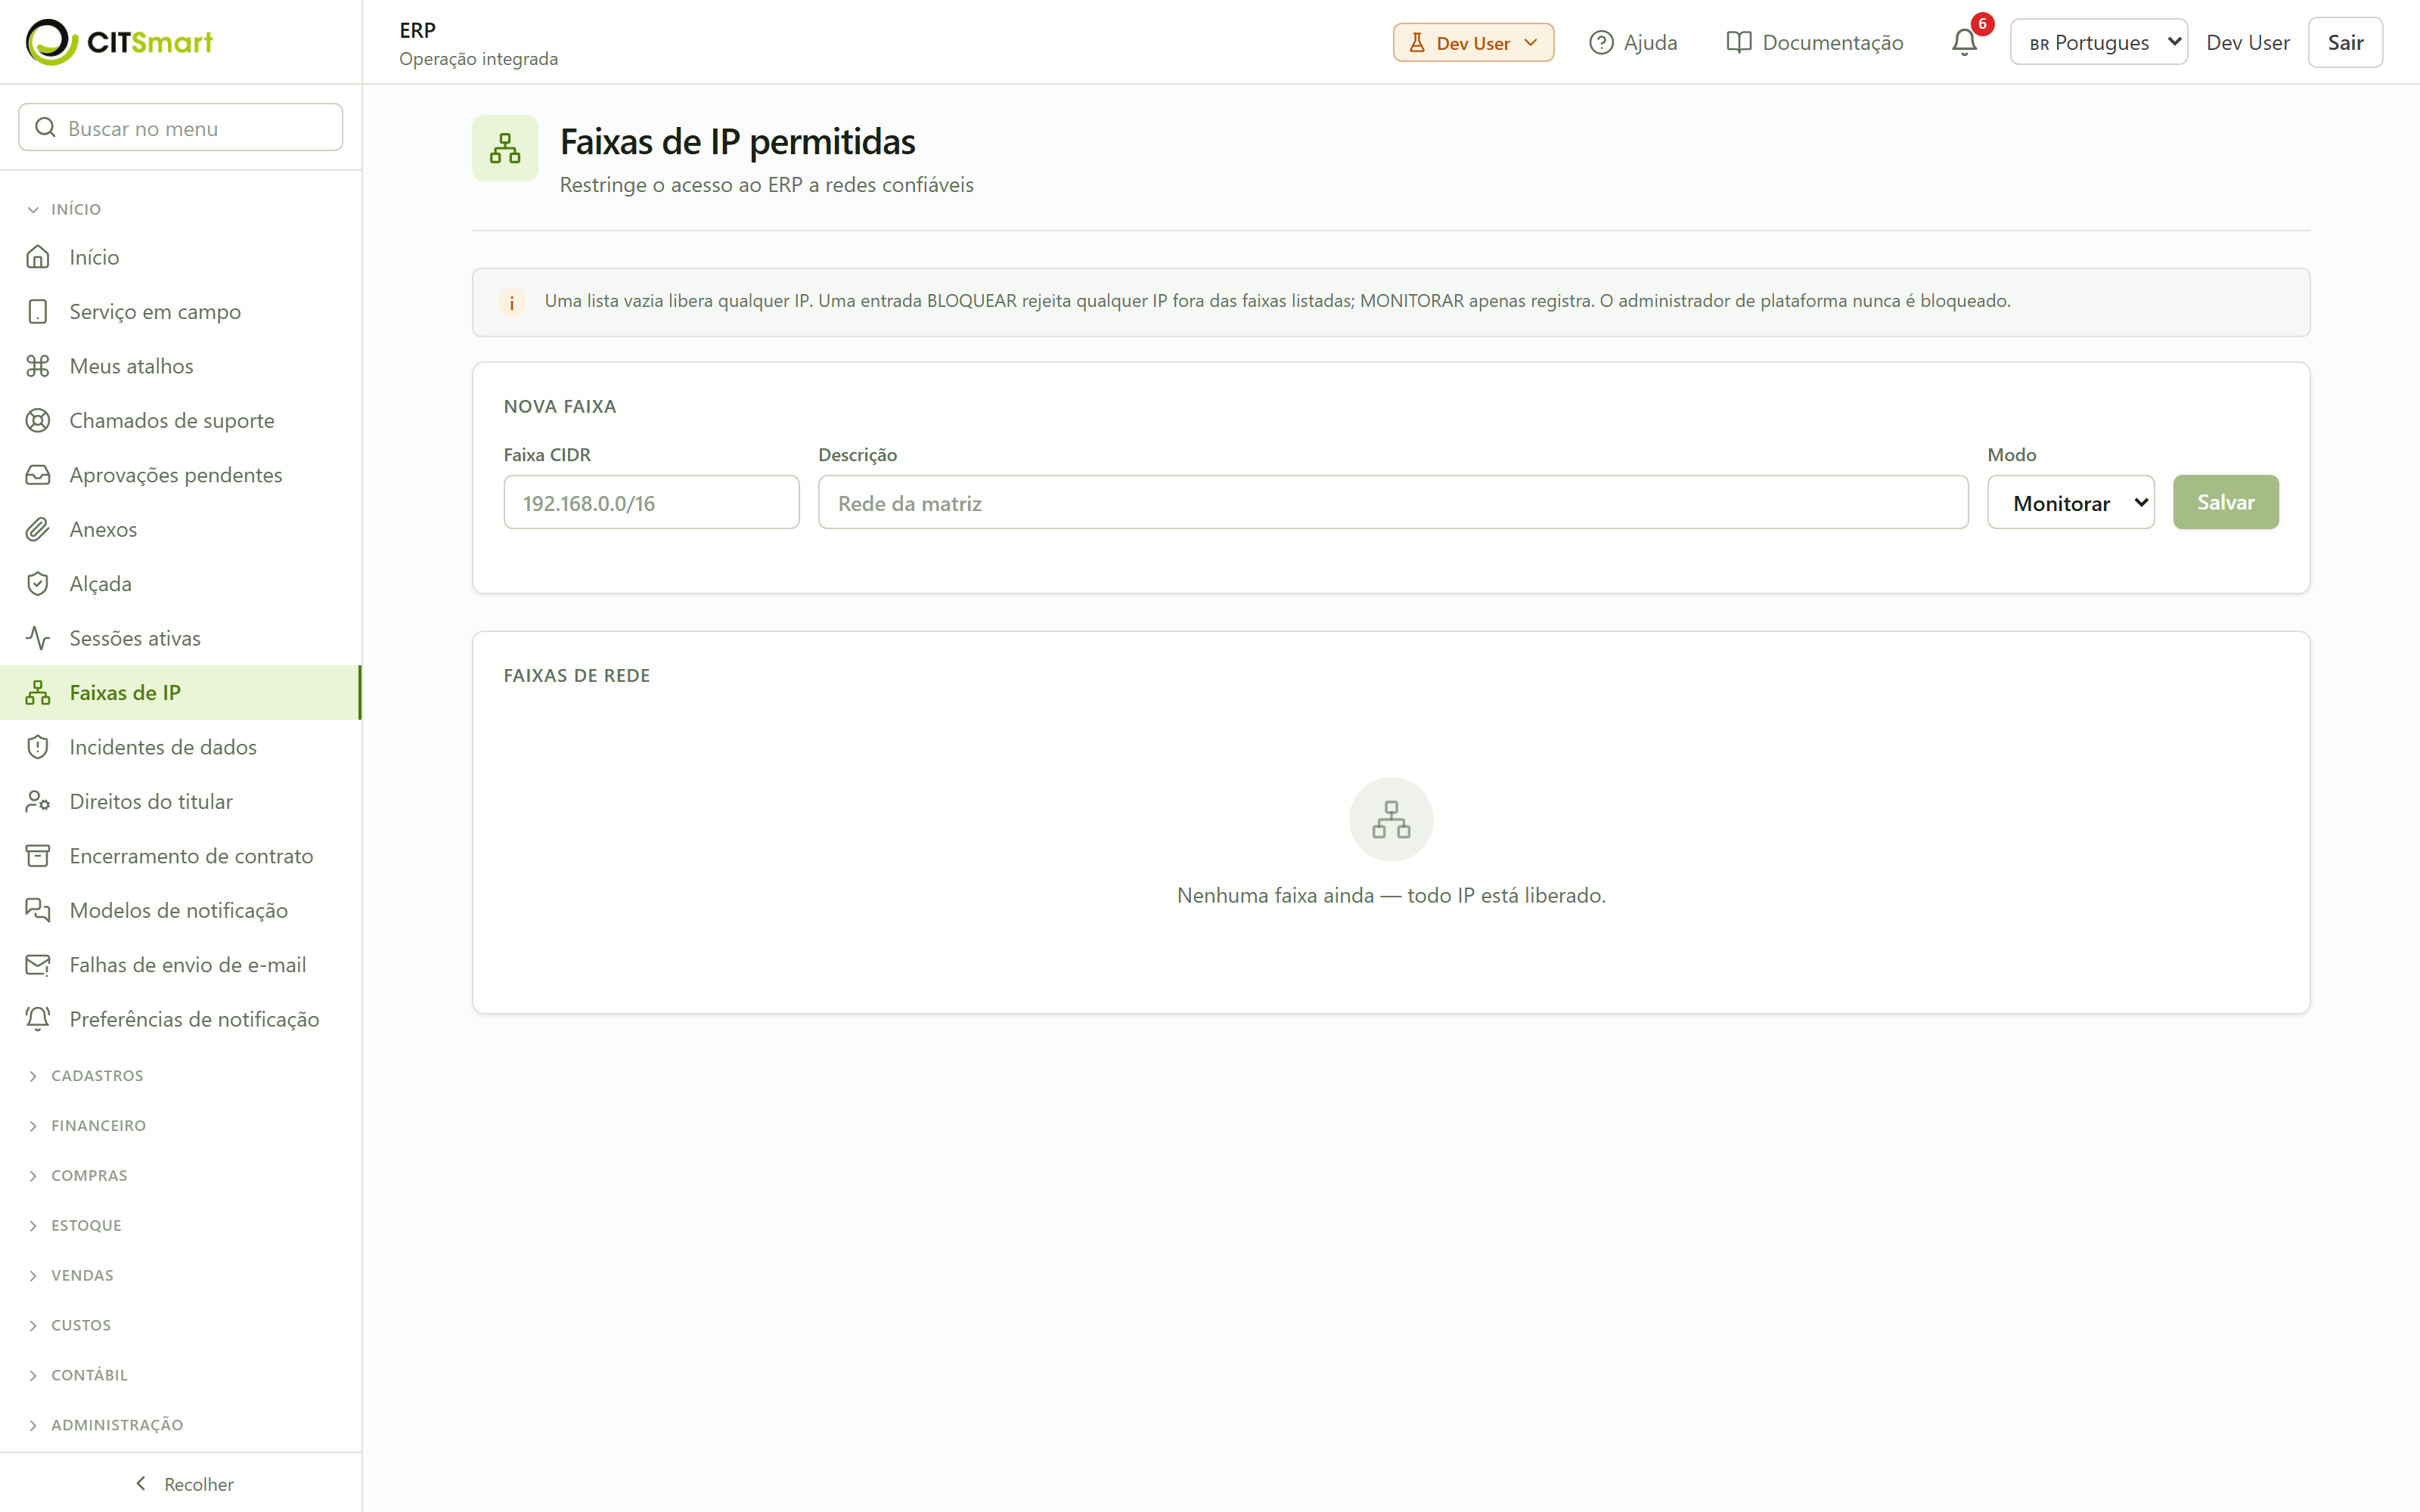Expand the ADMINISTRAÇÃO section
The image size is (2420, 1512).
106,1425
